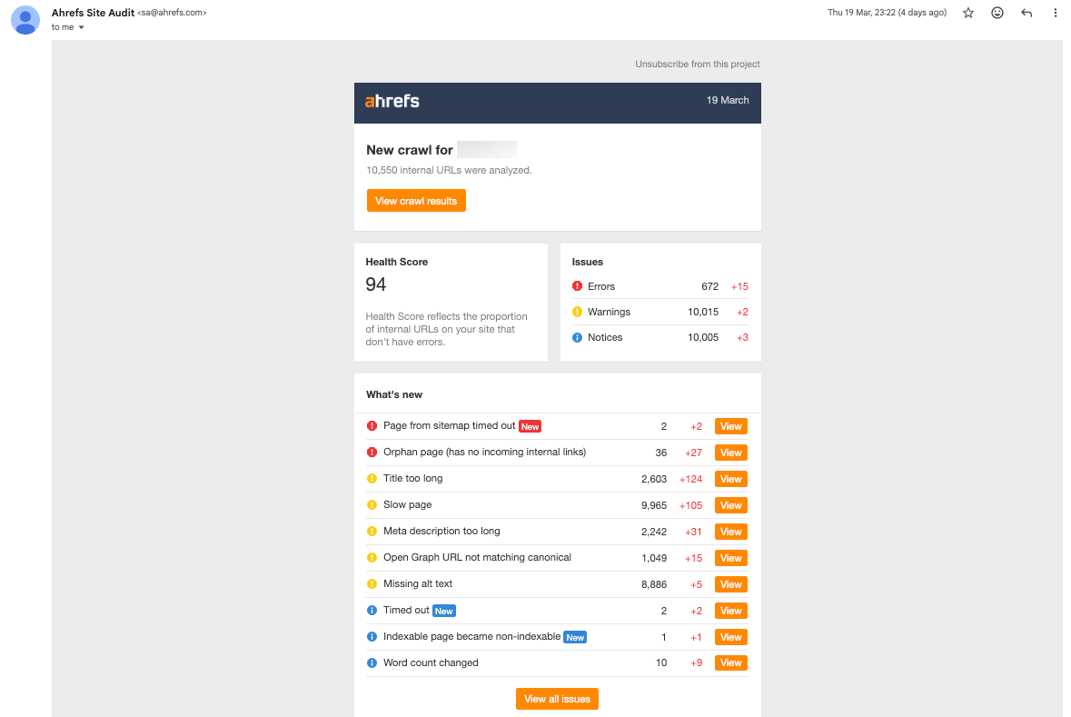The height and width of the screenshot is (717, 1071).
Task: Reply to the Ahrefs Site Audit email
Action: coord(1026,13)
